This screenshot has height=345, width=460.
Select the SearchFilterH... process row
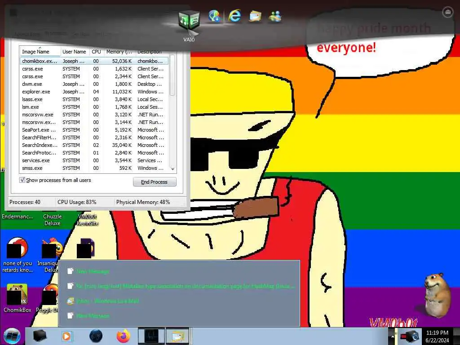point(94,137)
